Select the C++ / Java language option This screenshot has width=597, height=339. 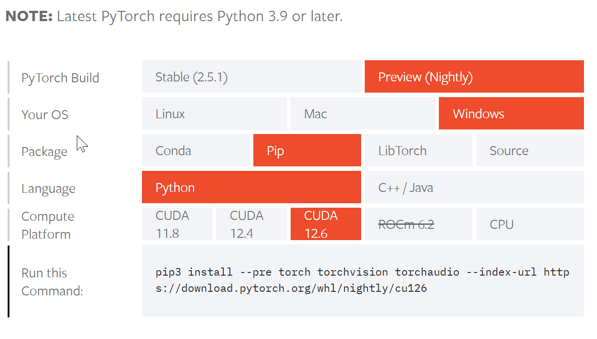click(474, 187)
